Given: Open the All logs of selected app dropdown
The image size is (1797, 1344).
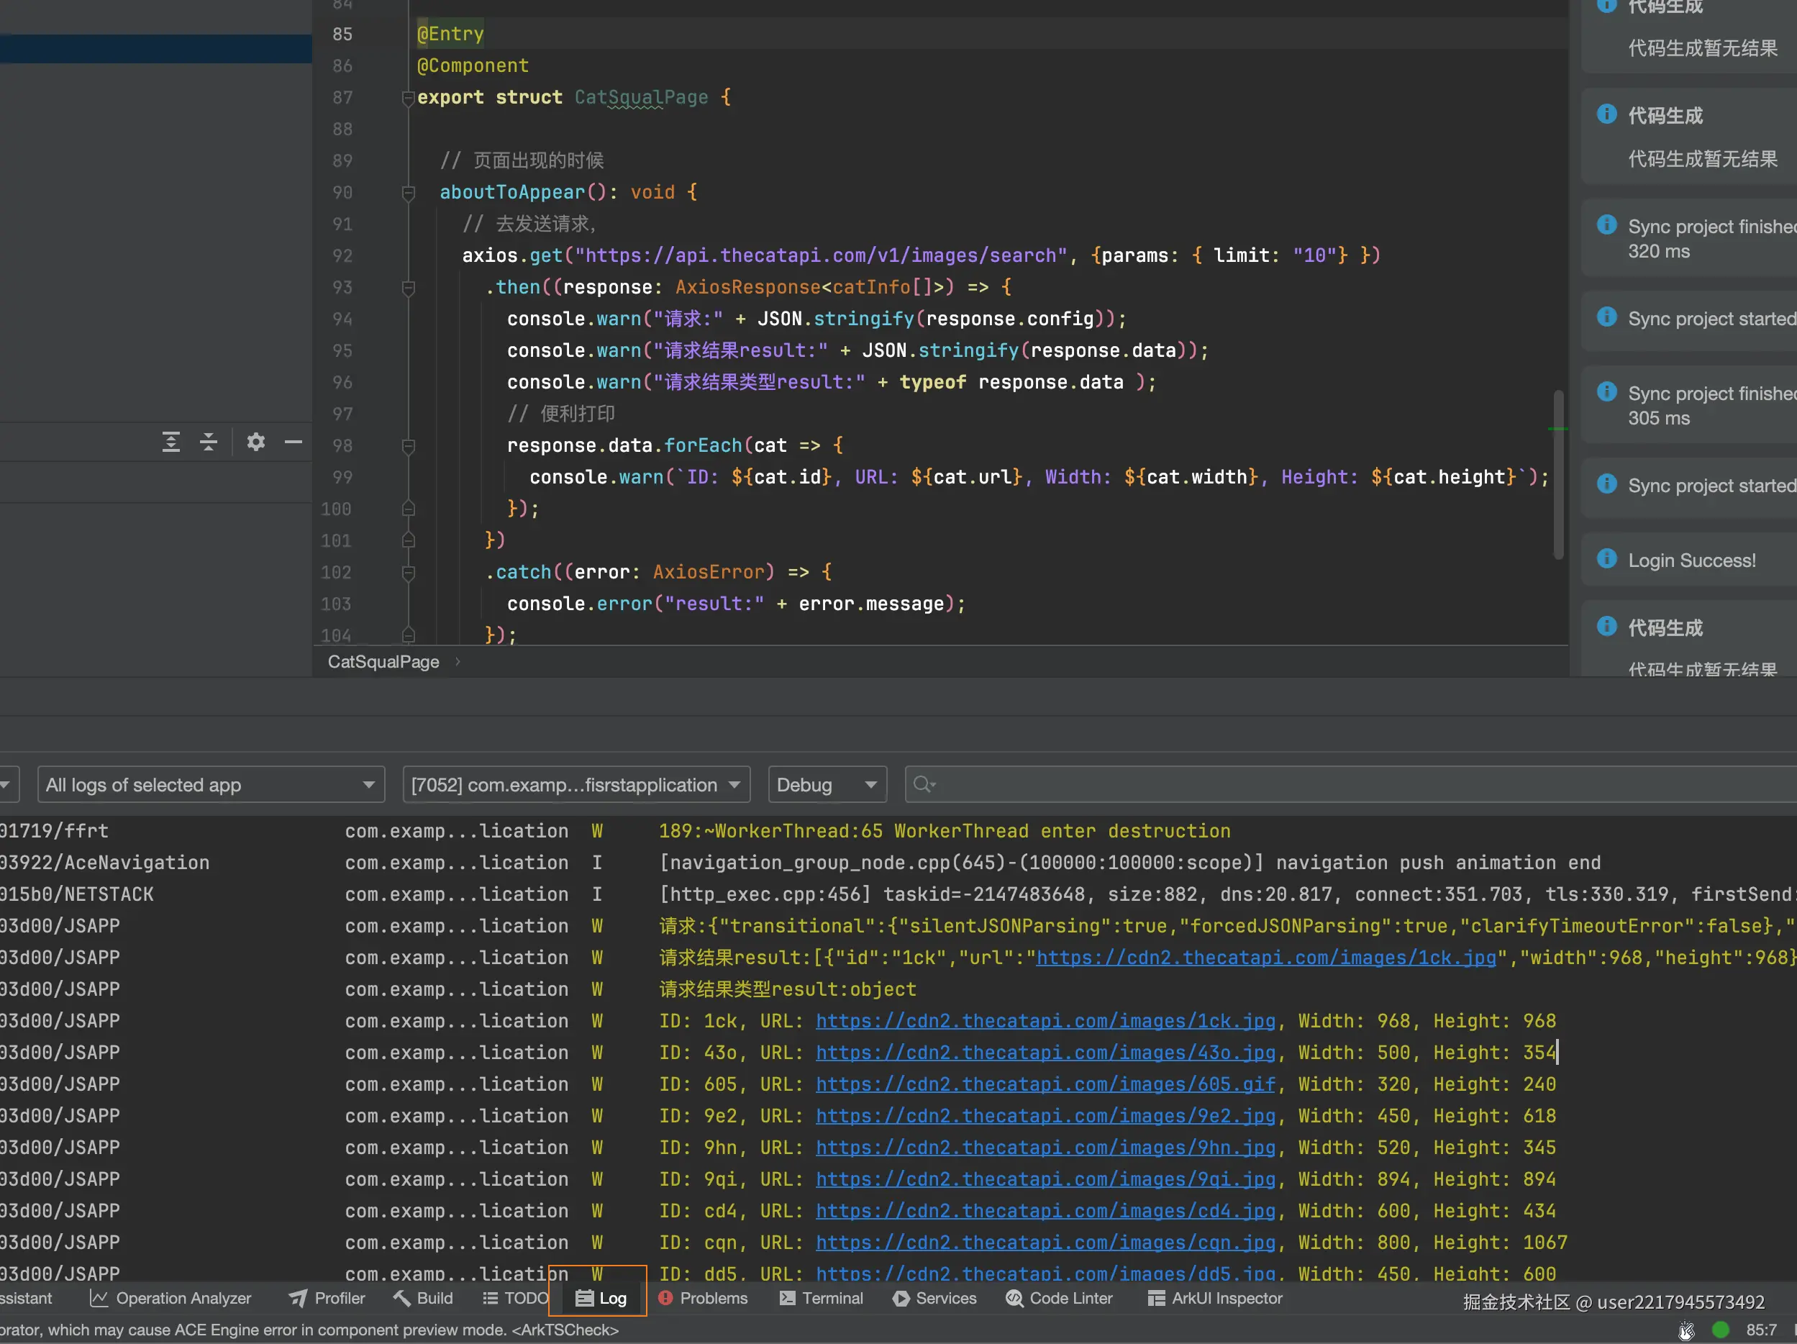Looking at the screenshot, I should 210,784.
